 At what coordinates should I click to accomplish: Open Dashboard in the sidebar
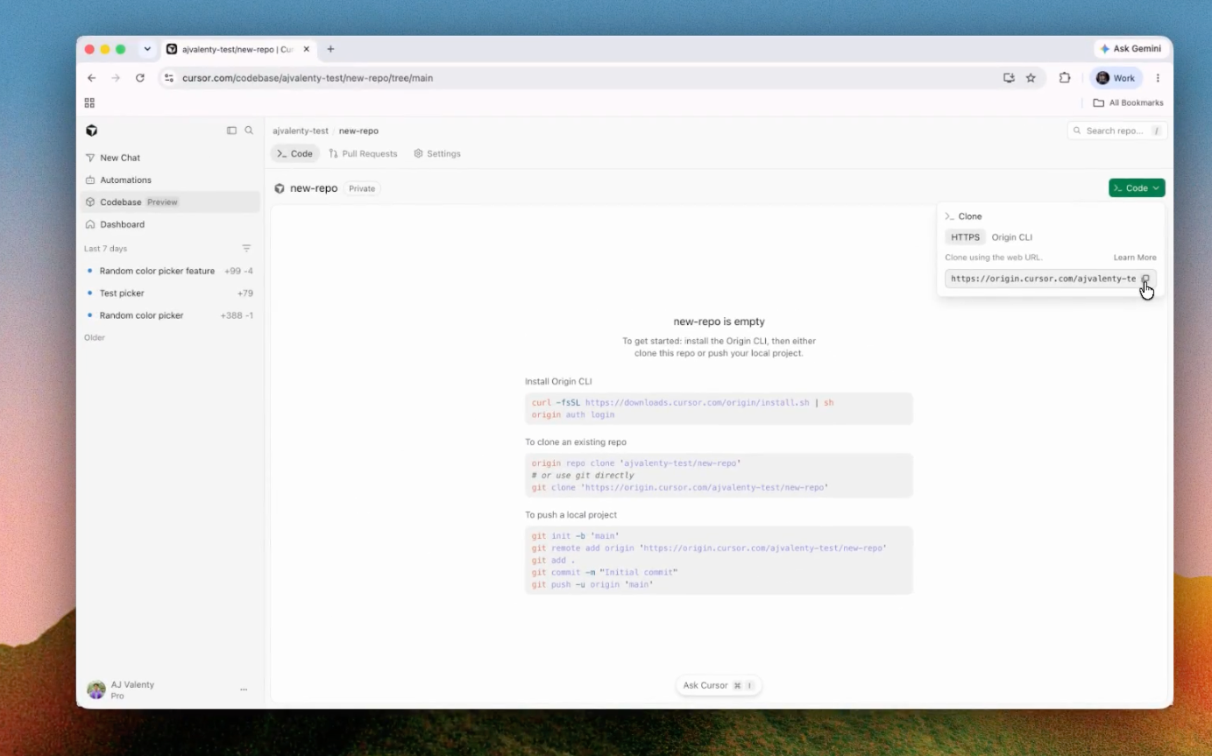[169, 224]
